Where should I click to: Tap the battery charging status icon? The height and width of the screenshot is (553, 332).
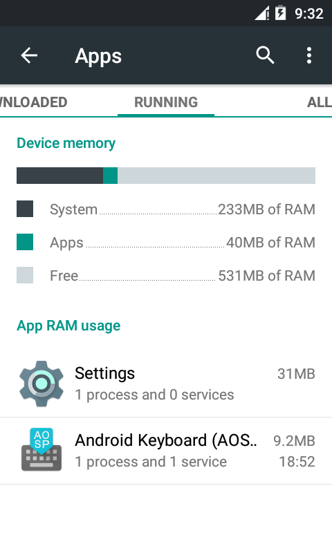(281, 13)
